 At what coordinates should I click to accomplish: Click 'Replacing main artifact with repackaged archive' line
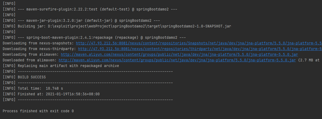(68, 66)
